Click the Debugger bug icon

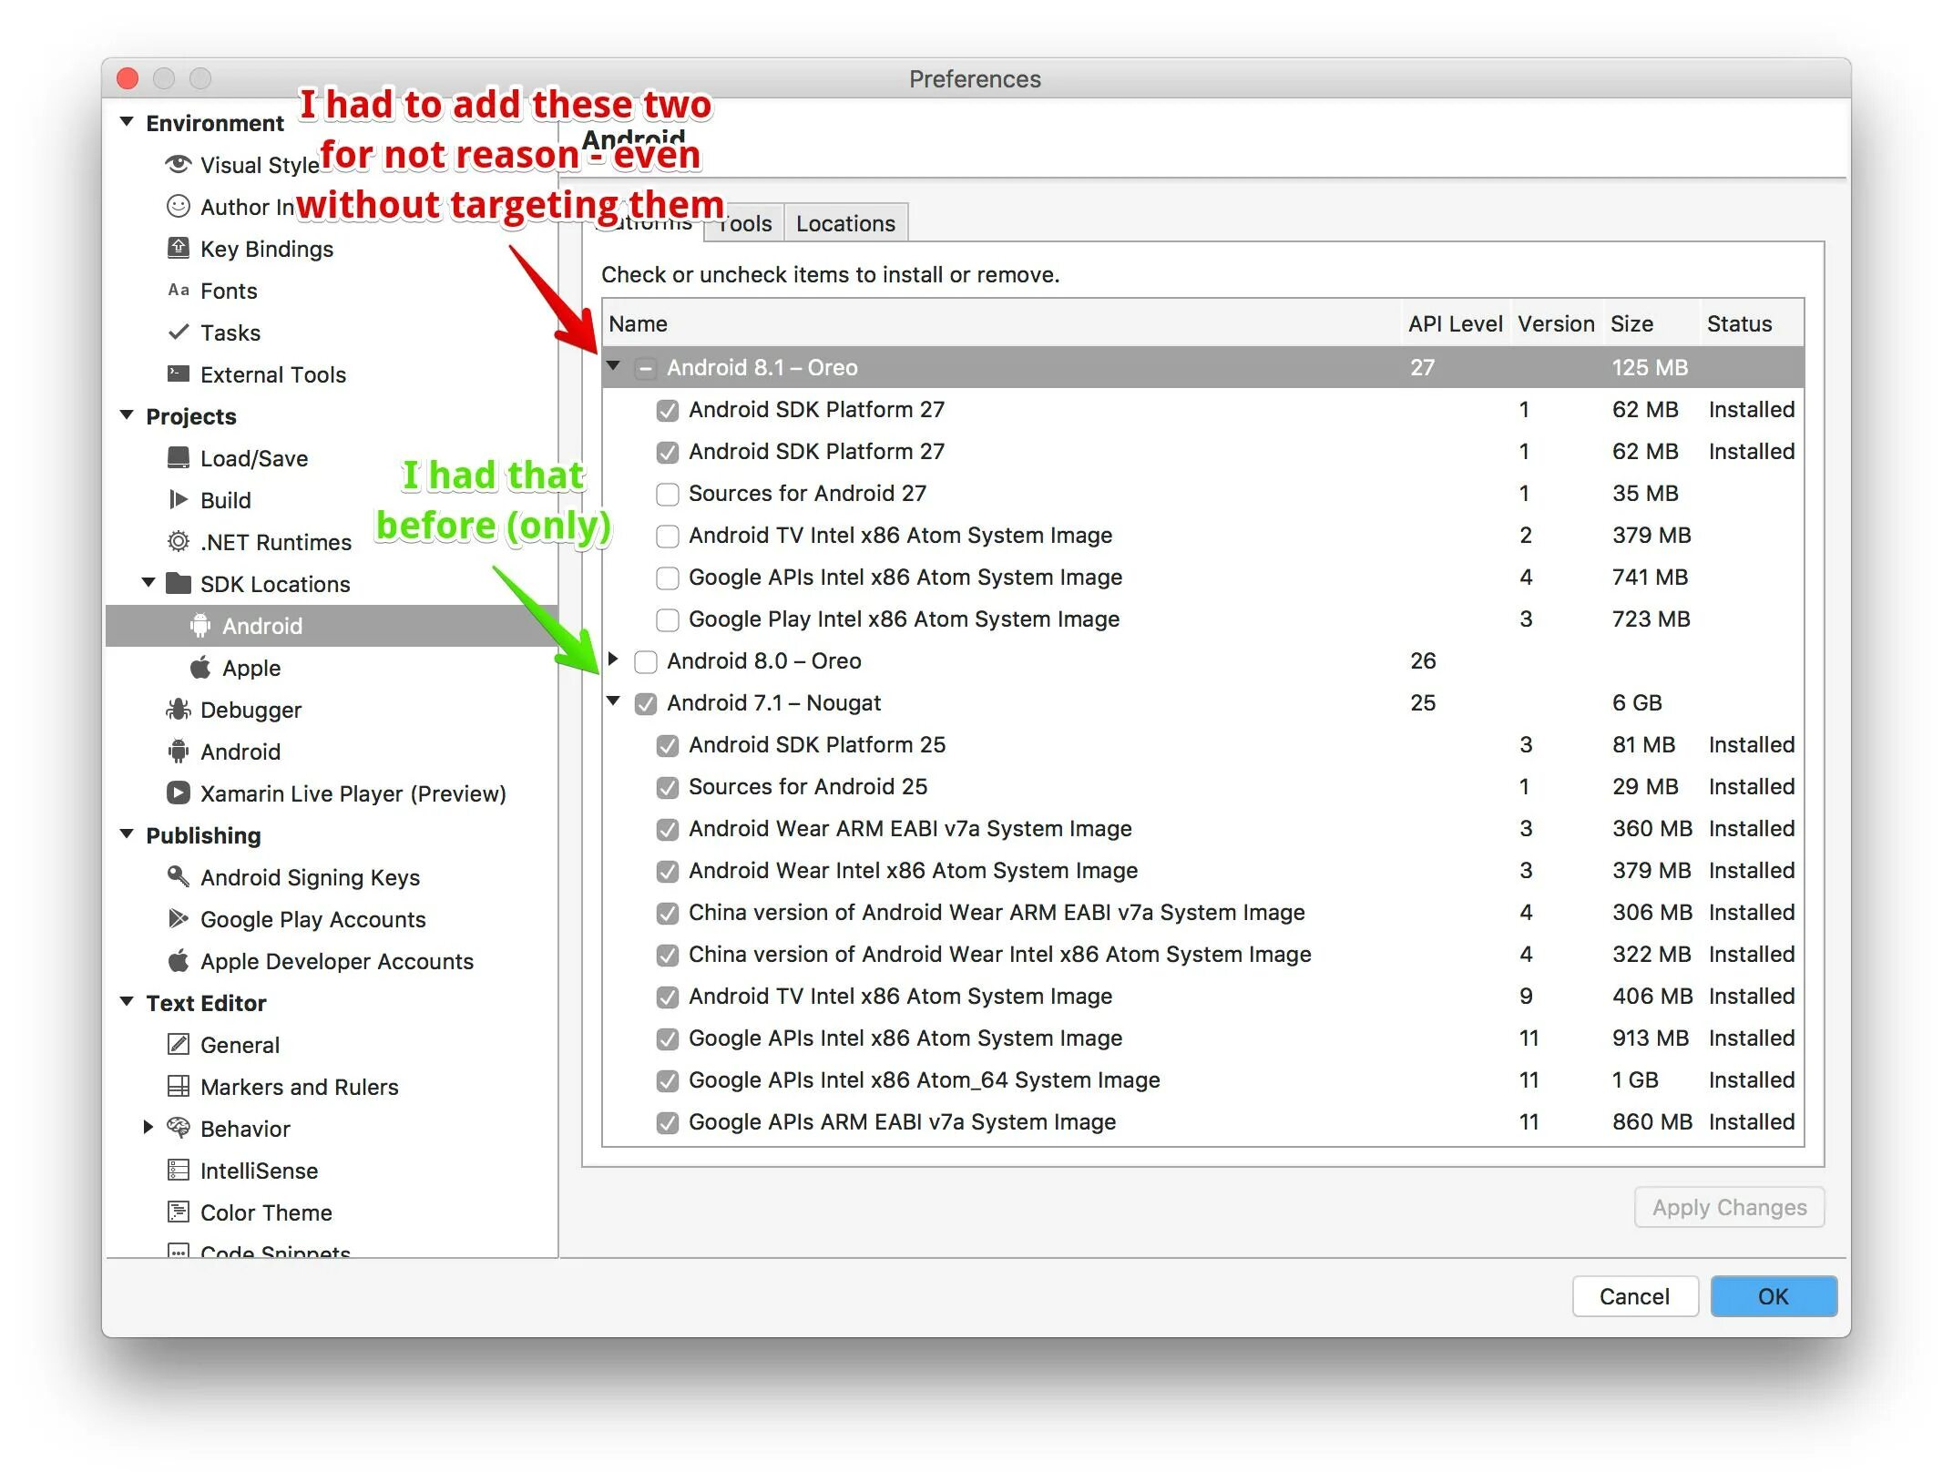click(x=179, y=709)
